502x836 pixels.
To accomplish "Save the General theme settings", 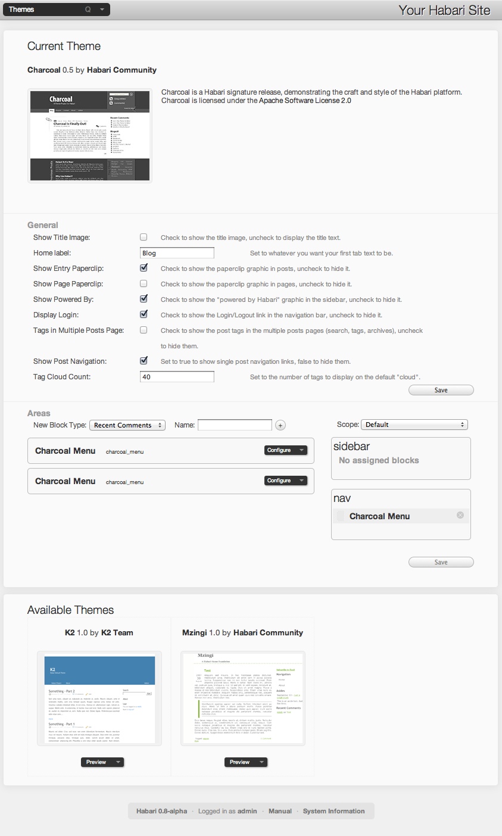I will (441, 390).
